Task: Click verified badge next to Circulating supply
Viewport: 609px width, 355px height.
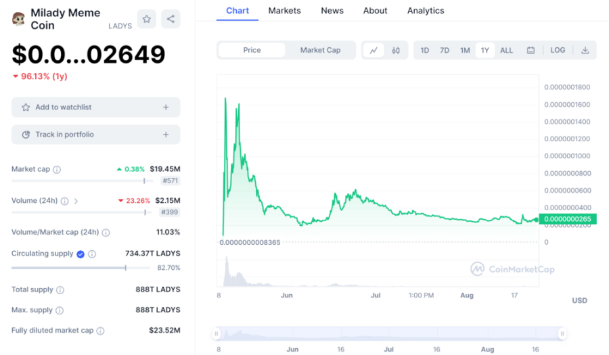Action: click(81, 254)
